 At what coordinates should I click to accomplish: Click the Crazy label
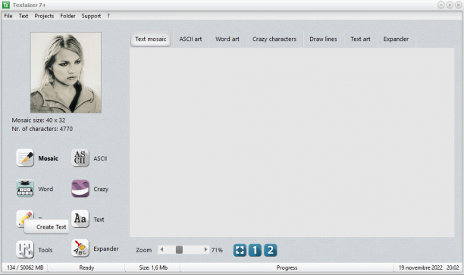[x=101, y=189]
